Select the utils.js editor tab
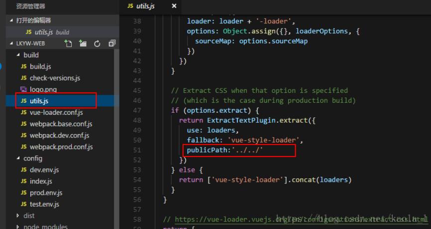This screenshot has width=431, height=229. [150, 6]
